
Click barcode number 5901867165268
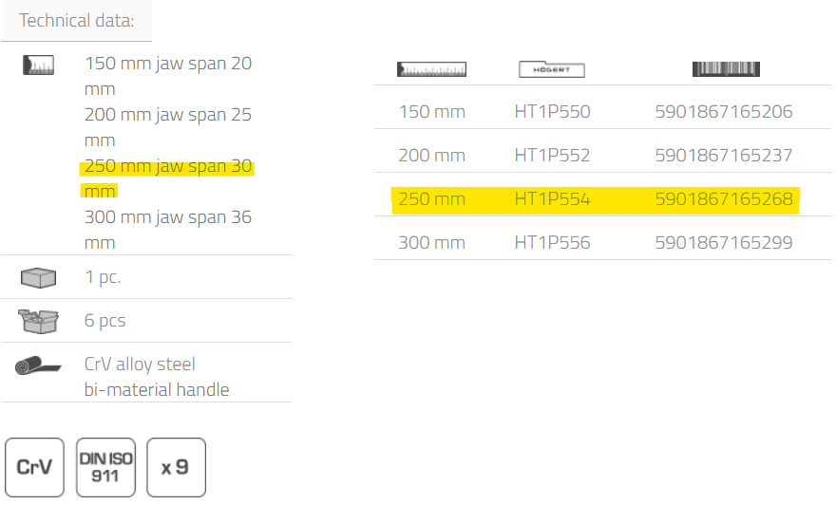point(724,199)
